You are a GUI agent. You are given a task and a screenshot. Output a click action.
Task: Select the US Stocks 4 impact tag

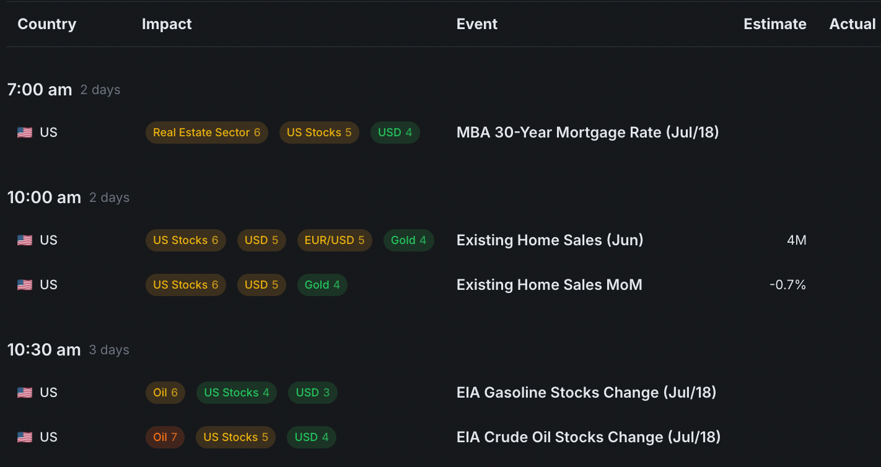(236, 393)
